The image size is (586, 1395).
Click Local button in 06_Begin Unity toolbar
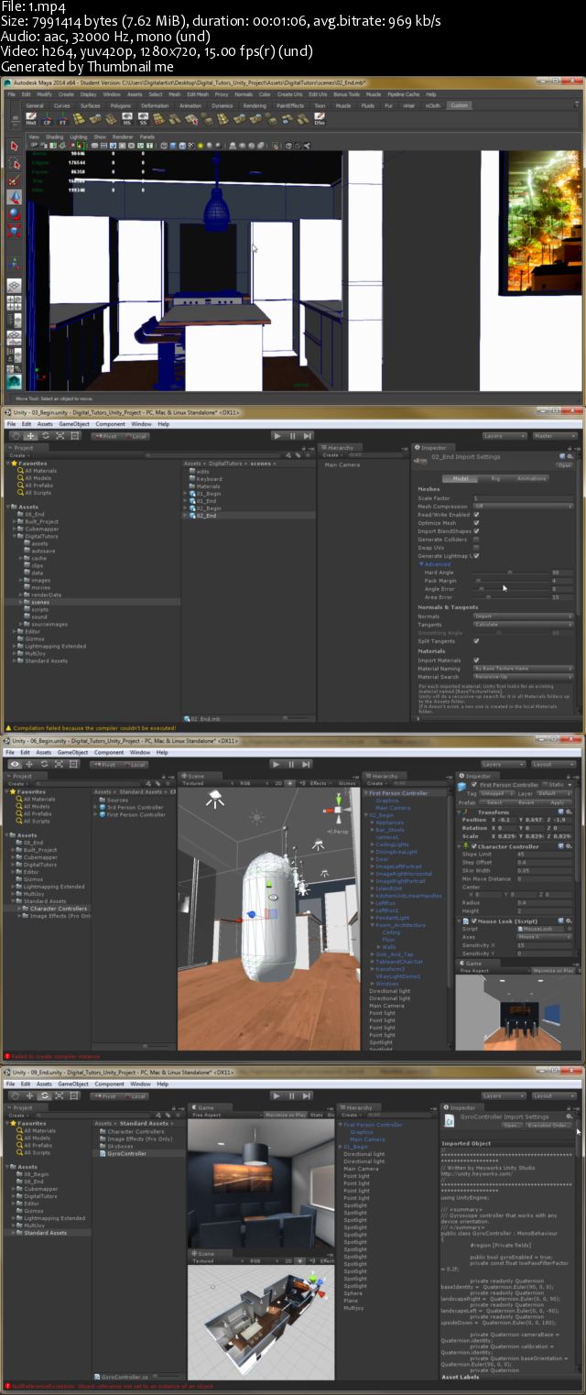(x=135, y=764)
